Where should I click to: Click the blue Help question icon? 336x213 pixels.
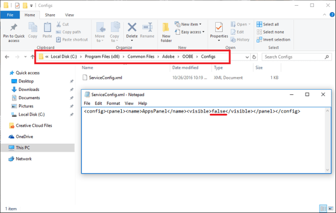coord(332,15)
